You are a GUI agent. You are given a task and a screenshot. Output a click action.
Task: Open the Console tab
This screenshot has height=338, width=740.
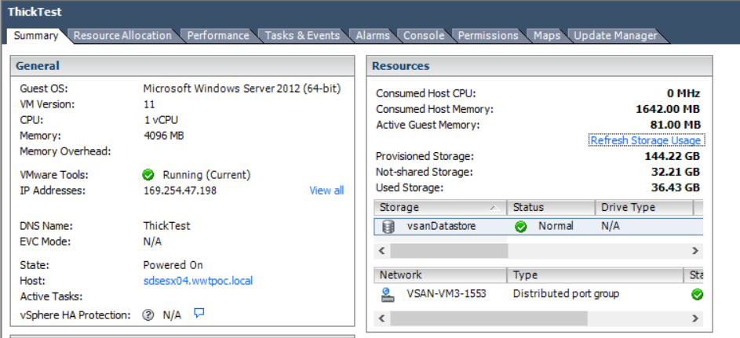[x=424, y=35]
